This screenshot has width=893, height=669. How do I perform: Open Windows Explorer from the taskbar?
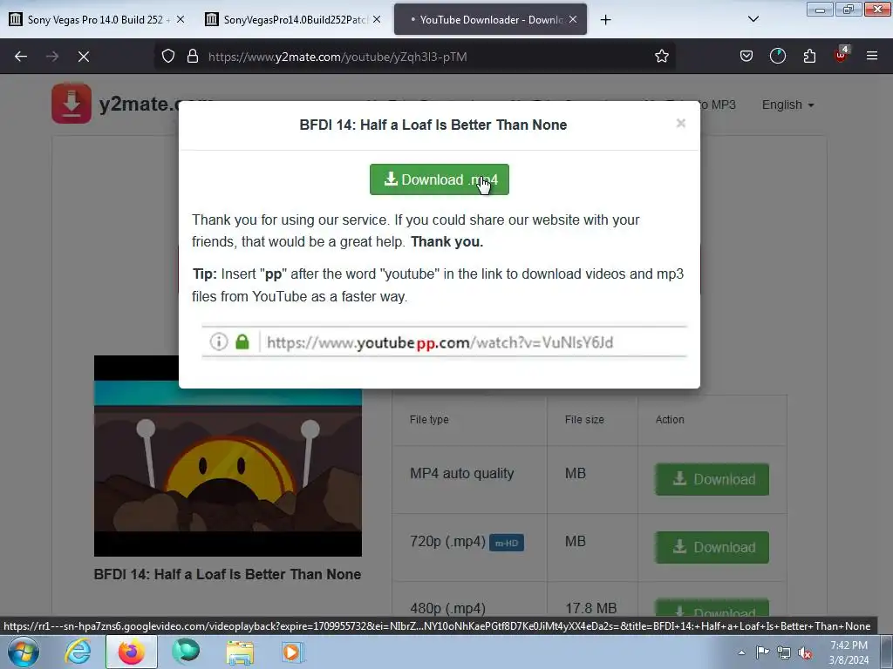point(240,652)
